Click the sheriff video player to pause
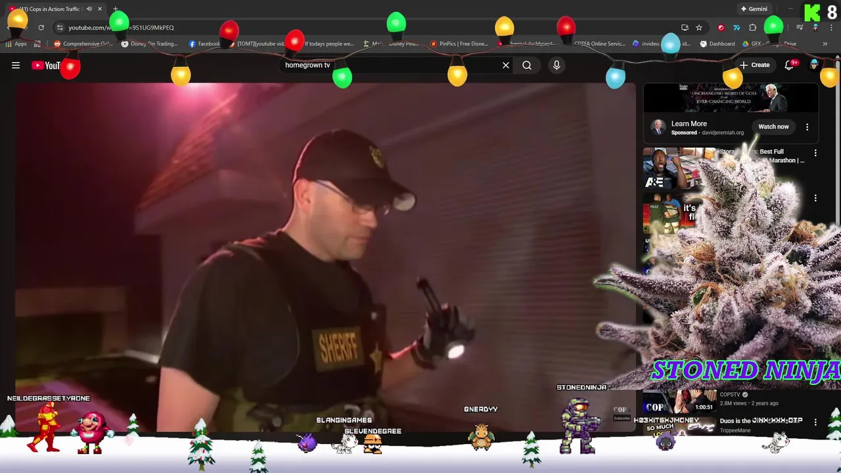Viewport: 841px width, 473px height. click(x=325, y=256)
